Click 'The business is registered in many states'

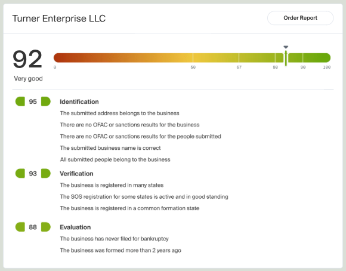[112, 185]
